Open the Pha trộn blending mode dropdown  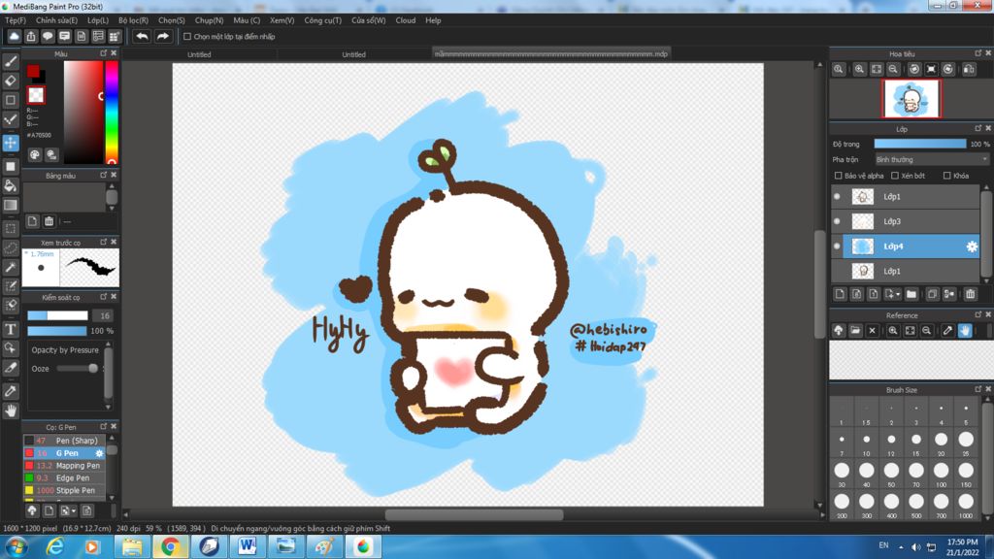pyautogui.click(x=931, y=160)
